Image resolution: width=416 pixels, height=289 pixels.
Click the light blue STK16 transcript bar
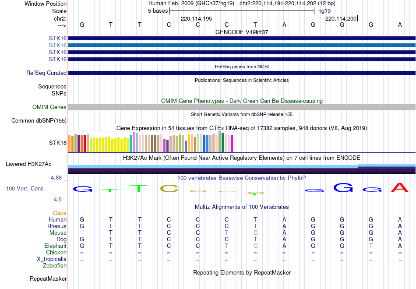point(242,46)
